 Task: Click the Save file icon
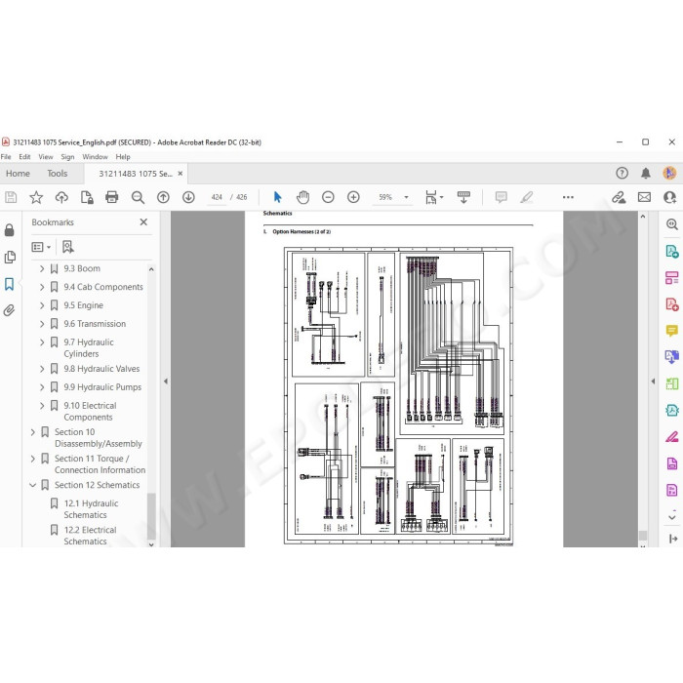tap(11, 197)
